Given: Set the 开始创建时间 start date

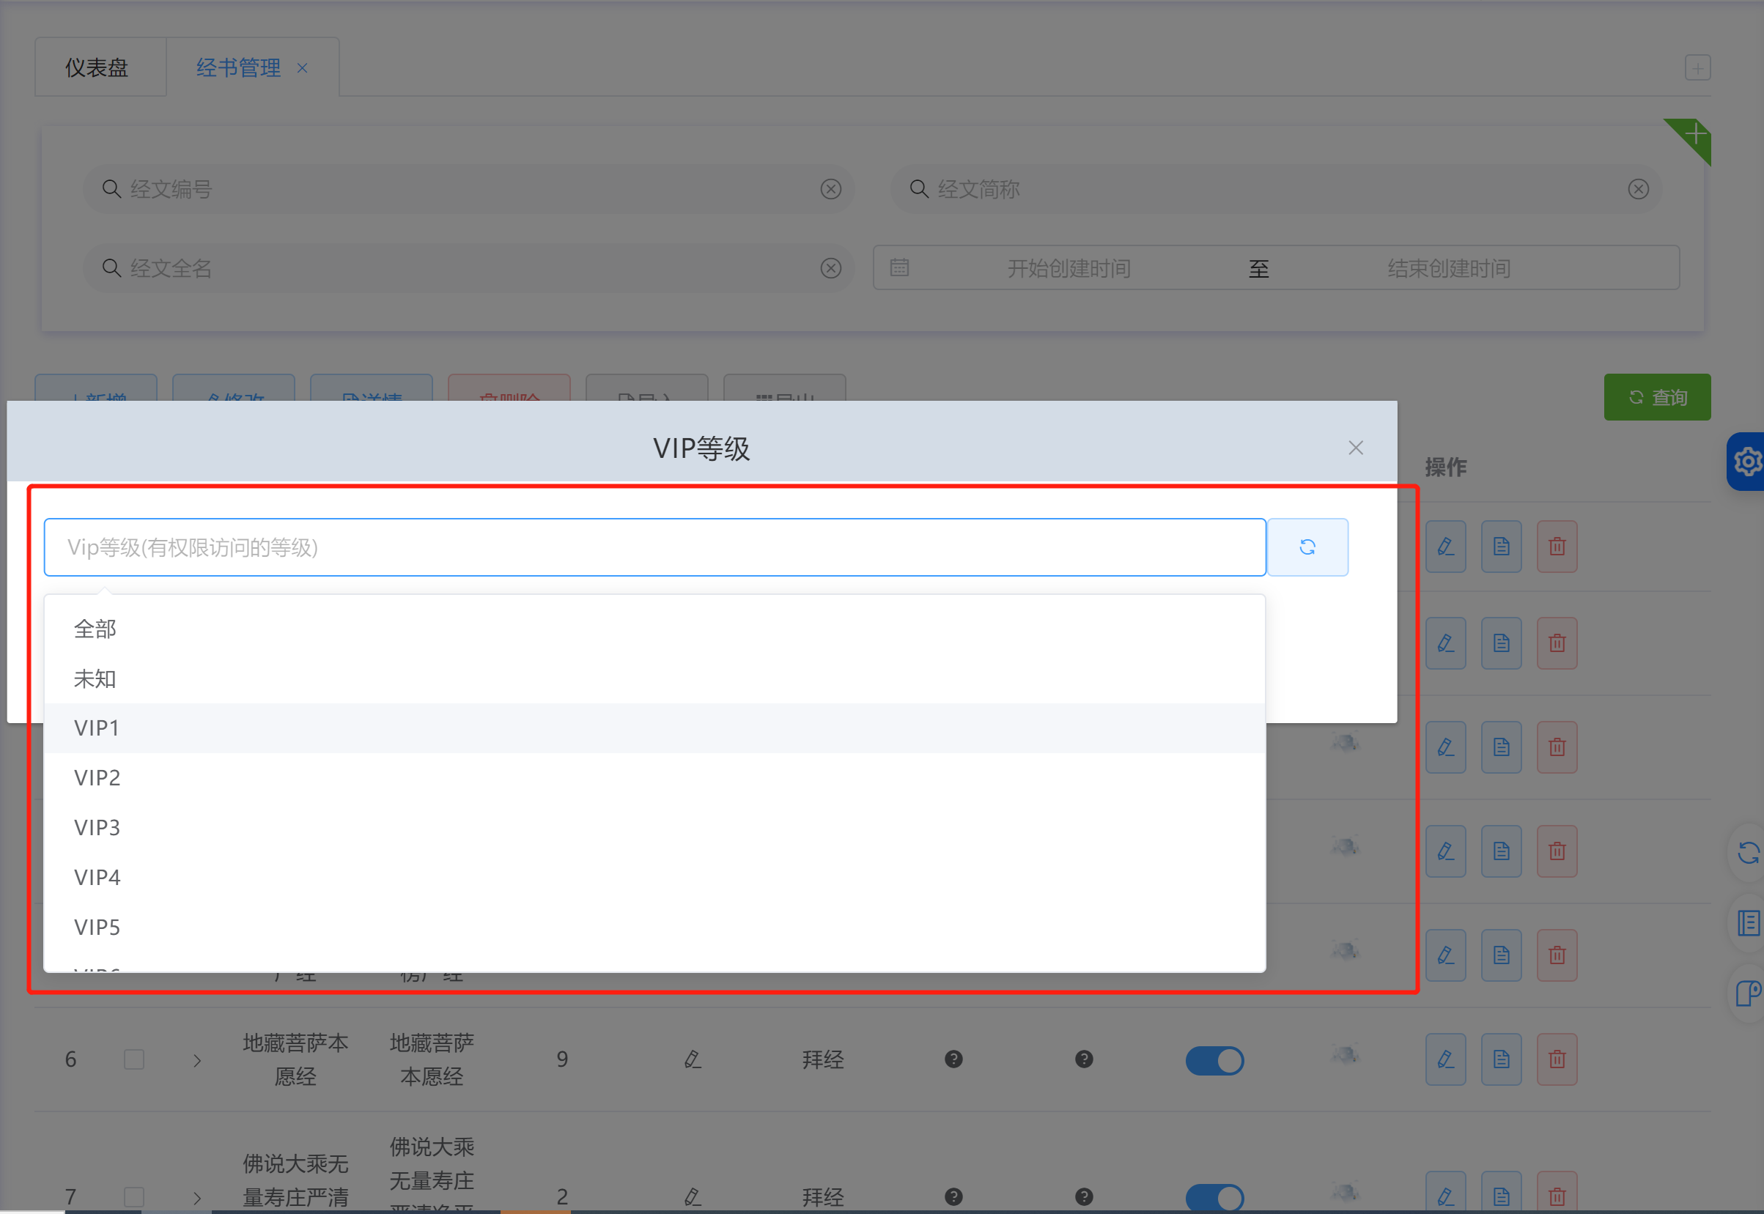Looking at the screenshot, I should pos(1069,268).
